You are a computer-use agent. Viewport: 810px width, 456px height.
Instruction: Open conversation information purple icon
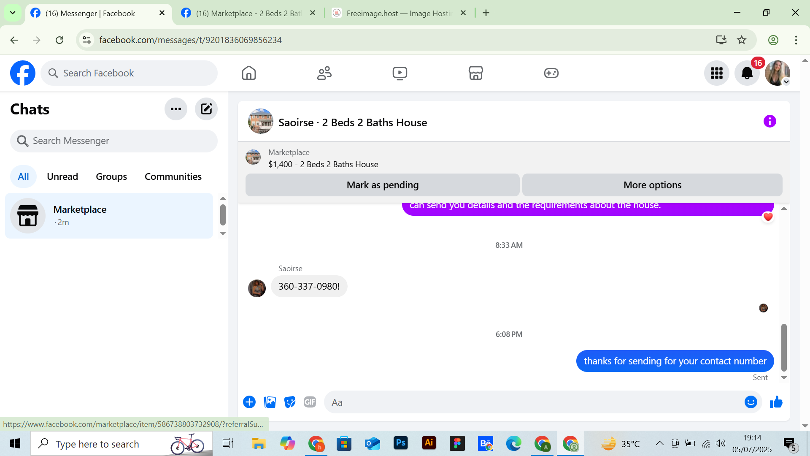tap(769, 122)
